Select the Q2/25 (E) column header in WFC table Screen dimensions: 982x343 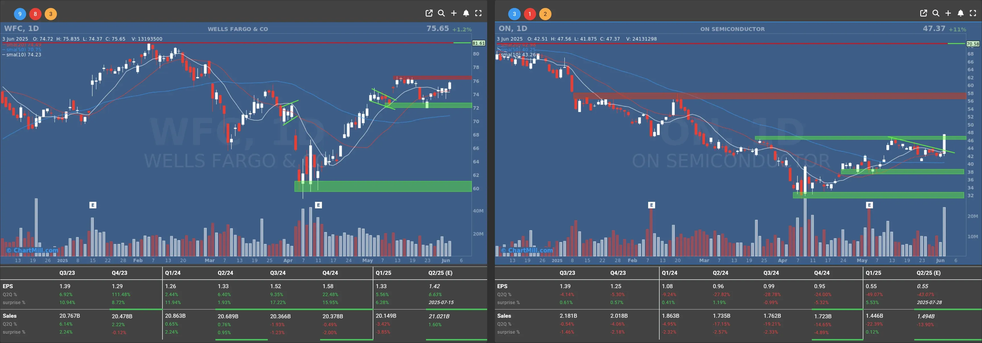pyautogui.click(x=440, y=273)
